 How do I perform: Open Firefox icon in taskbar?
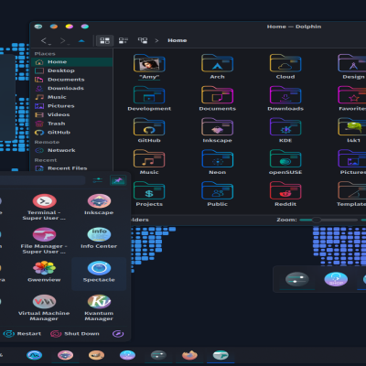(189, 355)
